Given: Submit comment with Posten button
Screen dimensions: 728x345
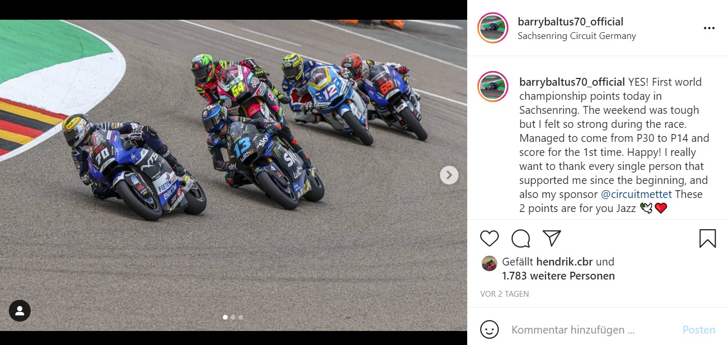Looking at the screenshot, I should (699, 330).
